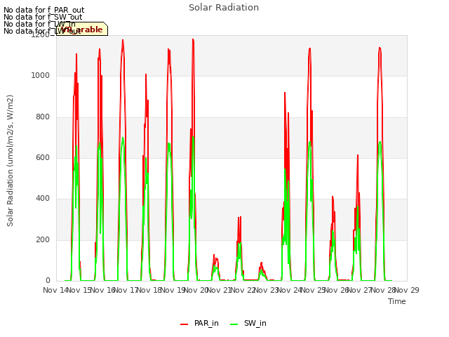Click the 800 y-axis tick label
The height and width of the screenshot is (337, 449).
[x=43, y=117]
